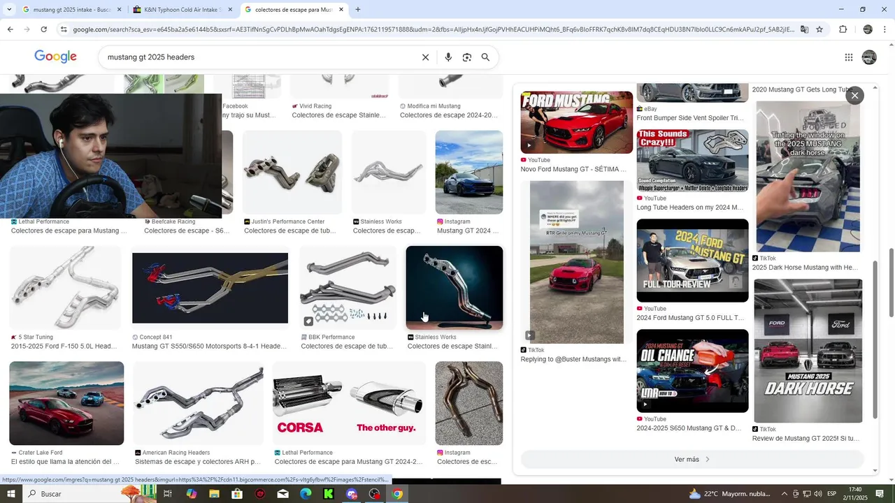The height and width of the screenshot is (503, 895).
Task: Expand more results with 'Ver más'
Action: [692, 460]
